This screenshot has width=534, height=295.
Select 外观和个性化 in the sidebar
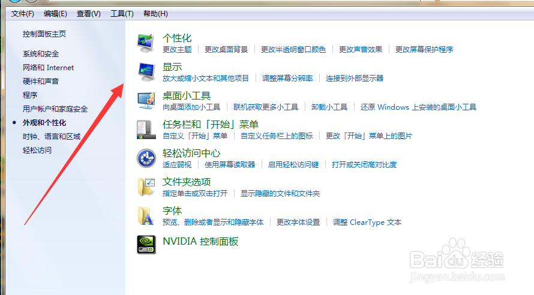click(x=44, y=122)
